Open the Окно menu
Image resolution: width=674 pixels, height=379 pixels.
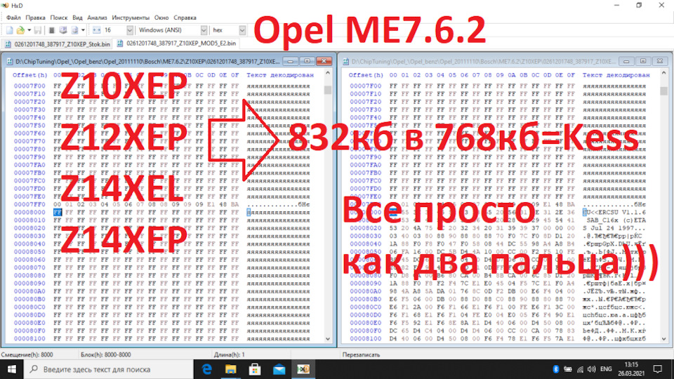(161, 18)
